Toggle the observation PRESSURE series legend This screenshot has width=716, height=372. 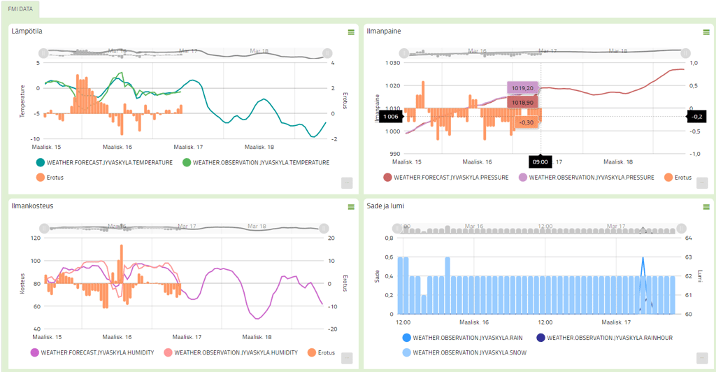point(587,178)
